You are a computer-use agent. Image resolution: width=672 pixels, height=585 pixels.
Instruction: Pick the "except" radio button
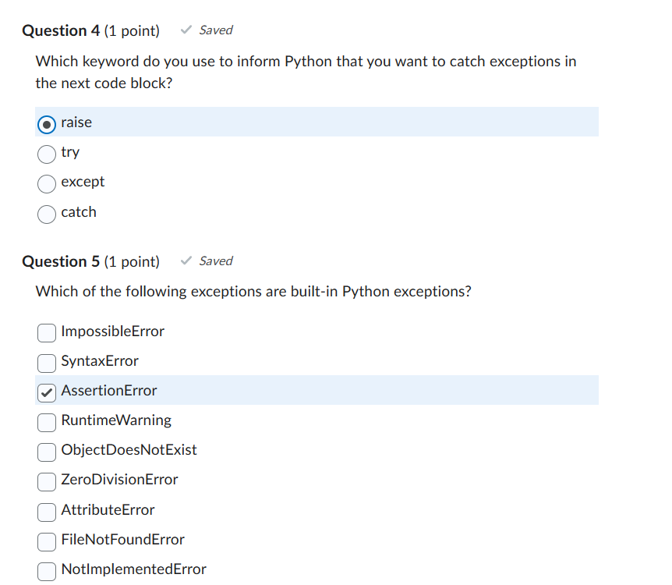tap(46, 184)
